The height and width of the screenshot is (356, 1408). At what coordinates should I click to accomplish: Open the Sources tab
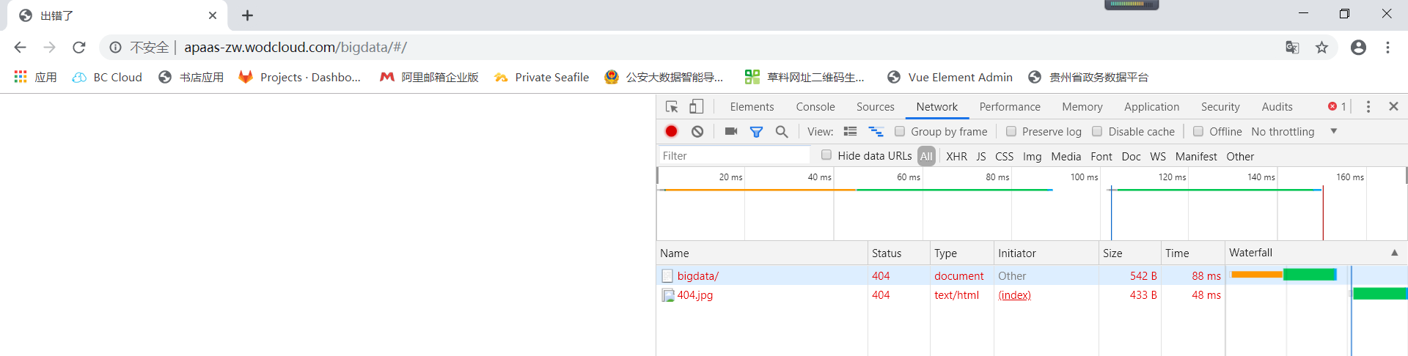click(875, 107)
